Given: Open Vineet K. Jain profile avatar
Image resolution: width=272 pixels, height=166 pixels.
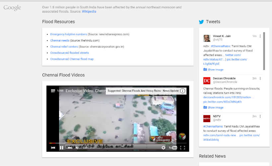Looking at the screenshot, I should pyautogui.click(x=207, y=38).
